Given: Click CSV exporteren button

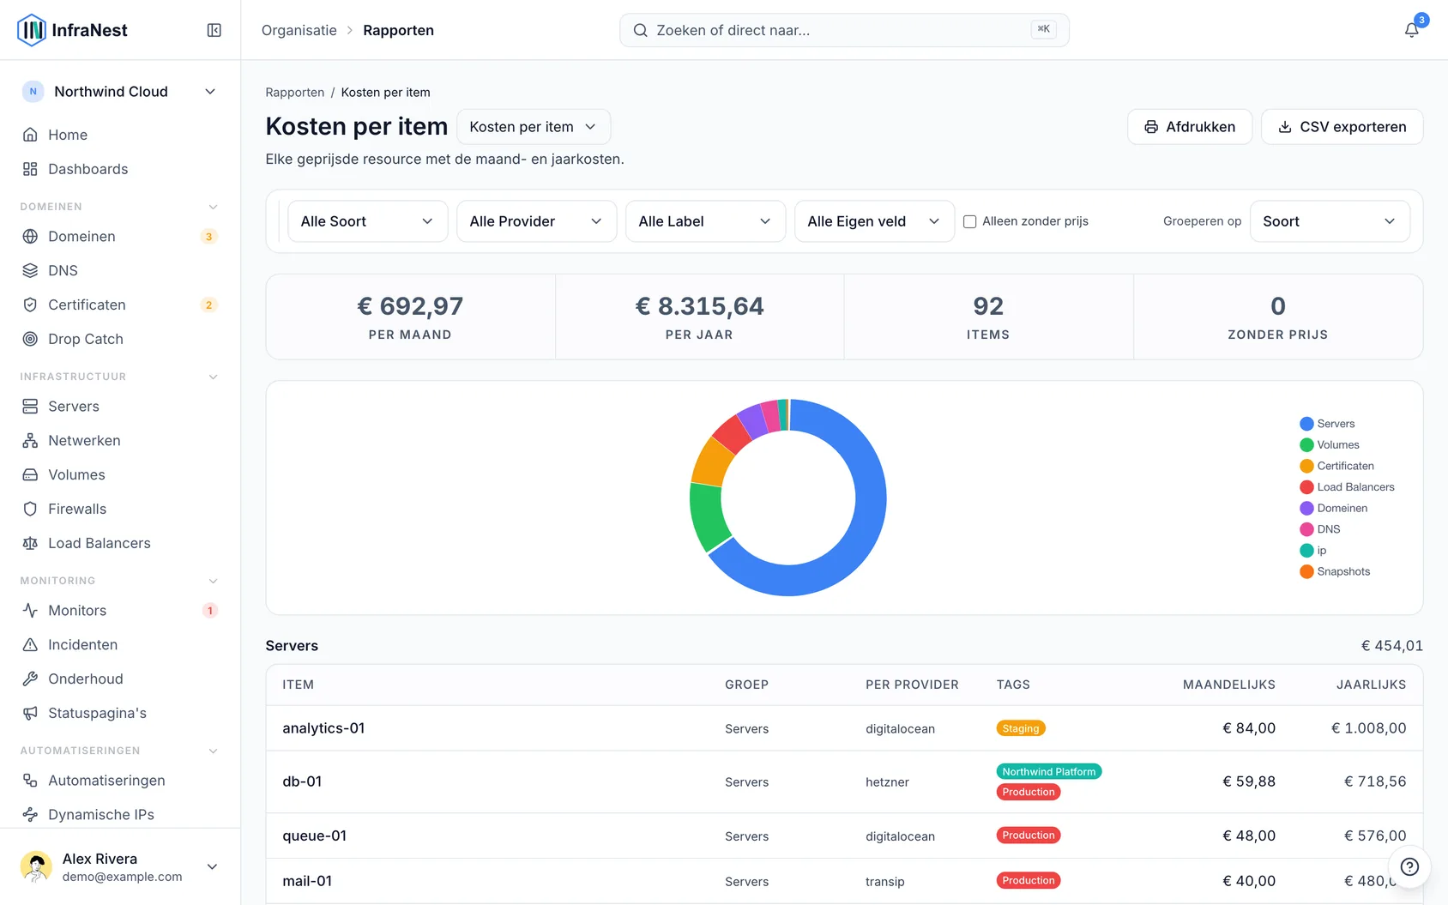Looking at the screenshot, I should tap(1342, 127).
